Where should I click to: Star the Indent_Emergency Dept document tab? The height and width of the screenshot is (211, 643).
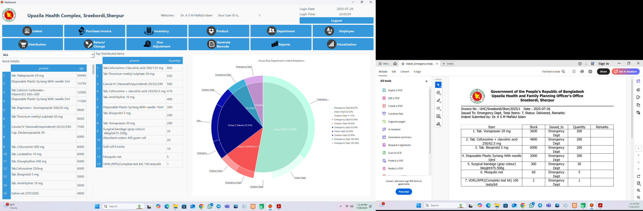[403, 64]
